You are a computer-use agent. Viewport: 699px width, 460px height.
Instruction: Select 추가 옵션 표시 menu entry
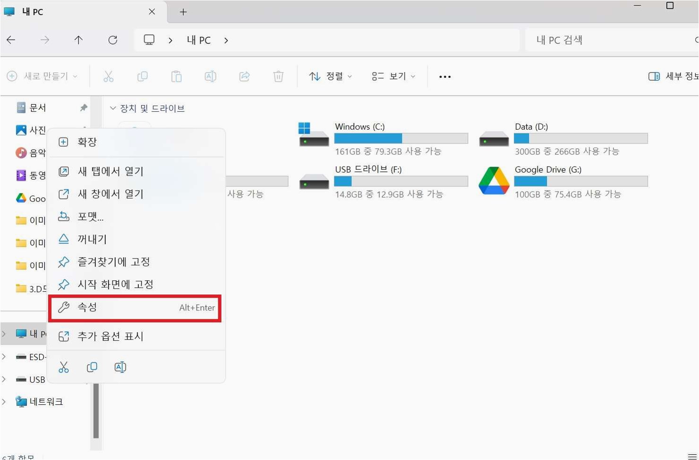136,336
